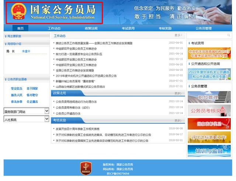The height and width of the screenshot is (181, 236).
Task: Open 努力打造一支高素质专业化公务员队伍 article
Action: pos(79,54)
